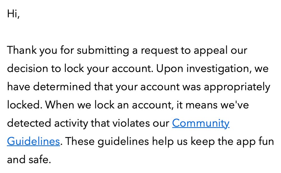
Task: Click the "Hi," greeting line
Action: coord(13,14)
